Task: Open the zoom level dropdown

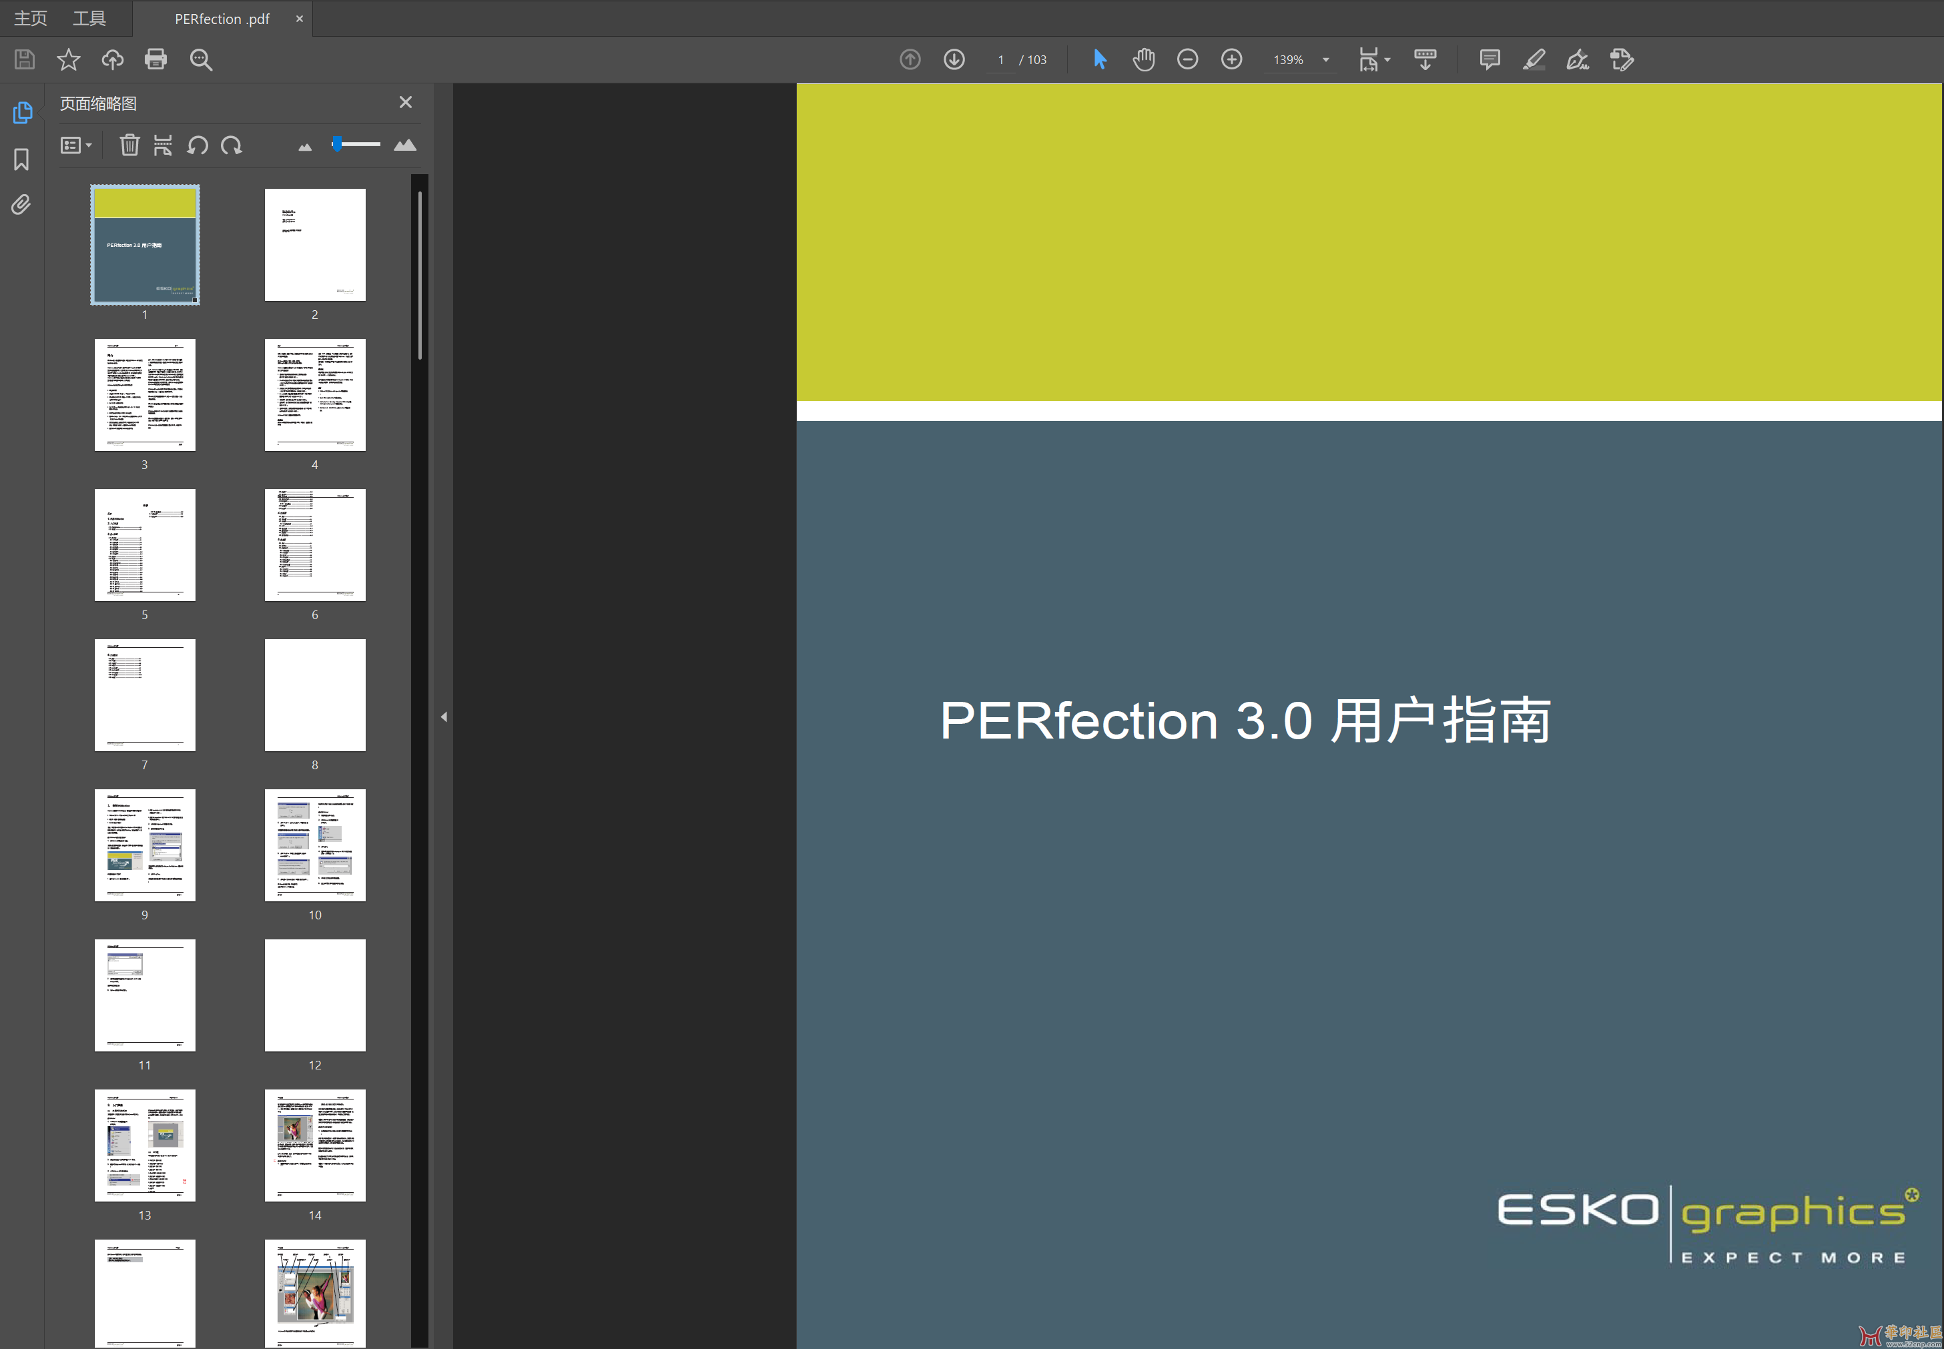Action: (x=1326, y=60)
